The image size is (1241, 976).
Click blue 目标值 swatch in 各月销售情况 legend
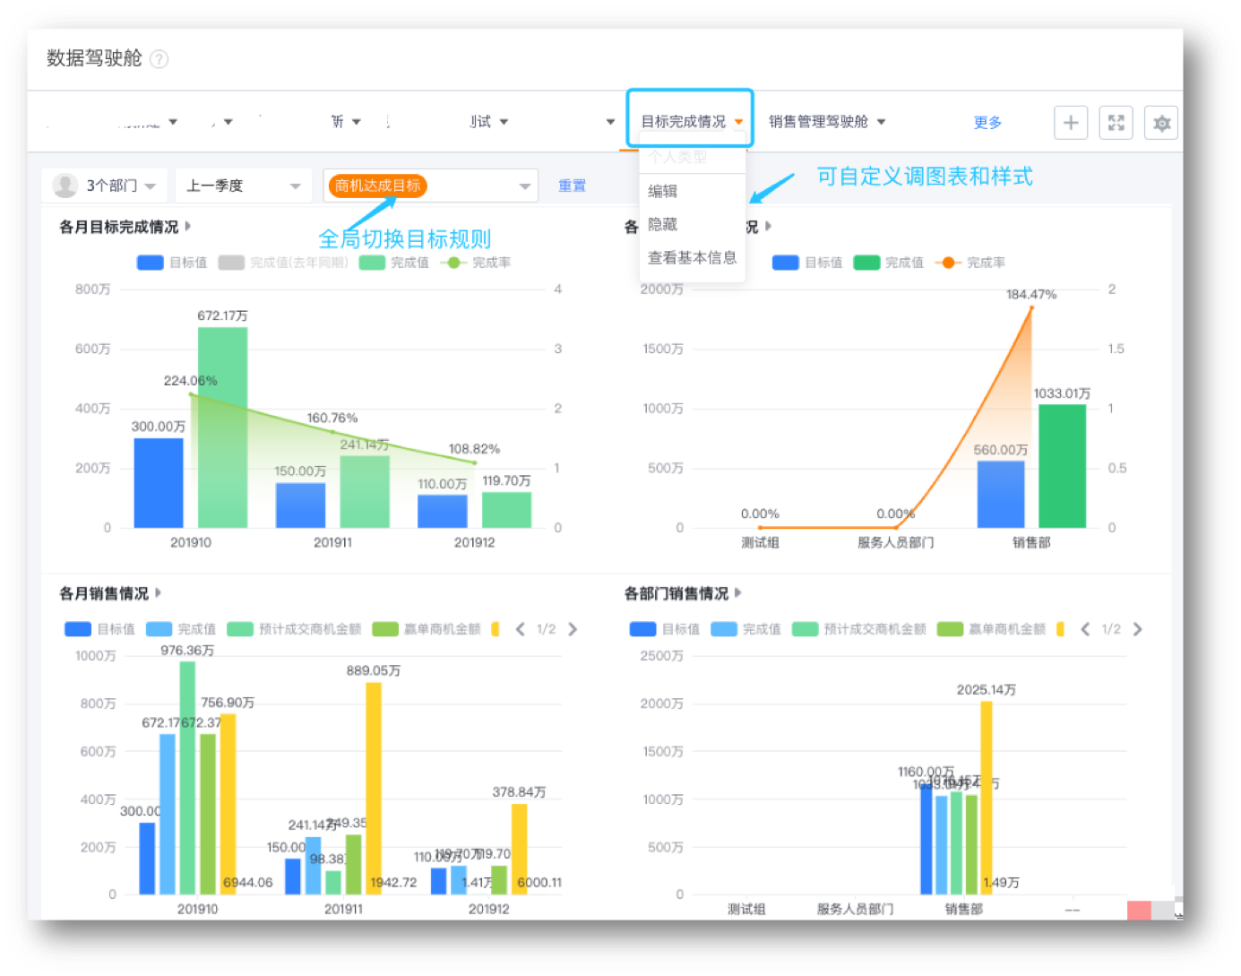pos(78,629)
